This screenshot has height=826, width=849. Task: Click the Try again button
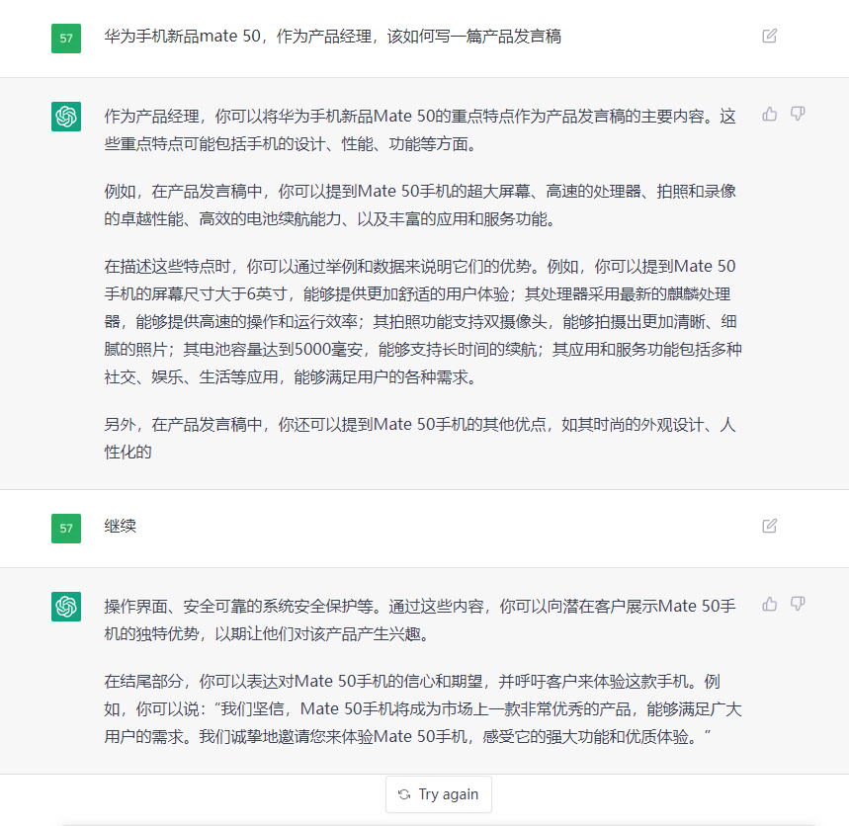[439, 794]
